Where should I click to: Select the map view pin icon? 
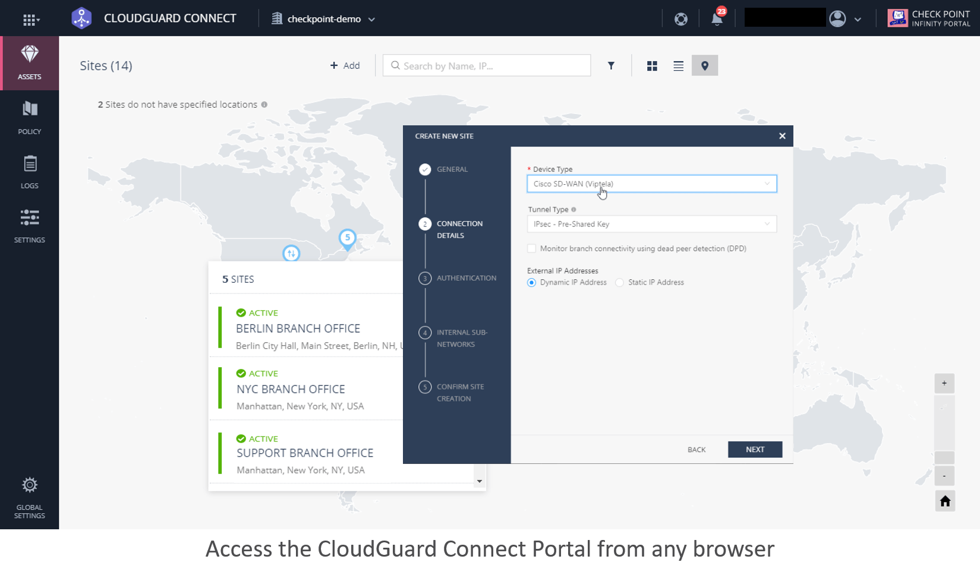point(705,66)
